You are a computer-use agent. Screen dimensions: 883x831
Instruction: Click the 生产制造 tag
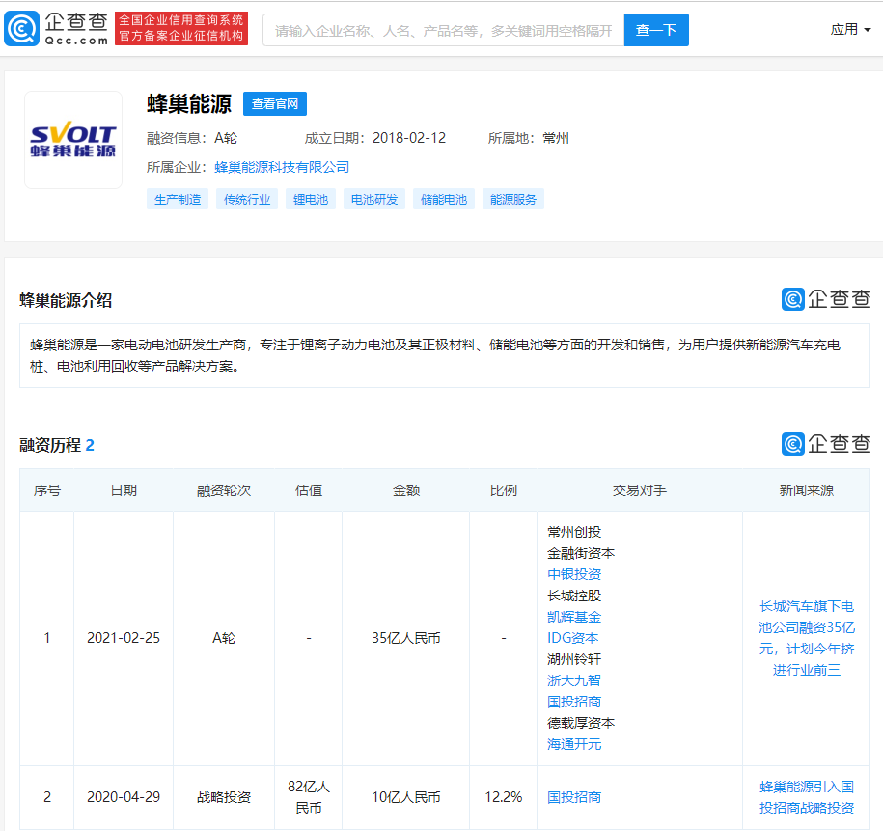[x=177, y=199]
